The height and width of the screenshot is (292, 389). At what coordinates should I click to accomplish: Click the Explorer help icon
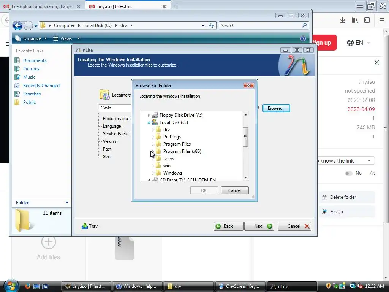pyautogui.click(x=303, y=38)
